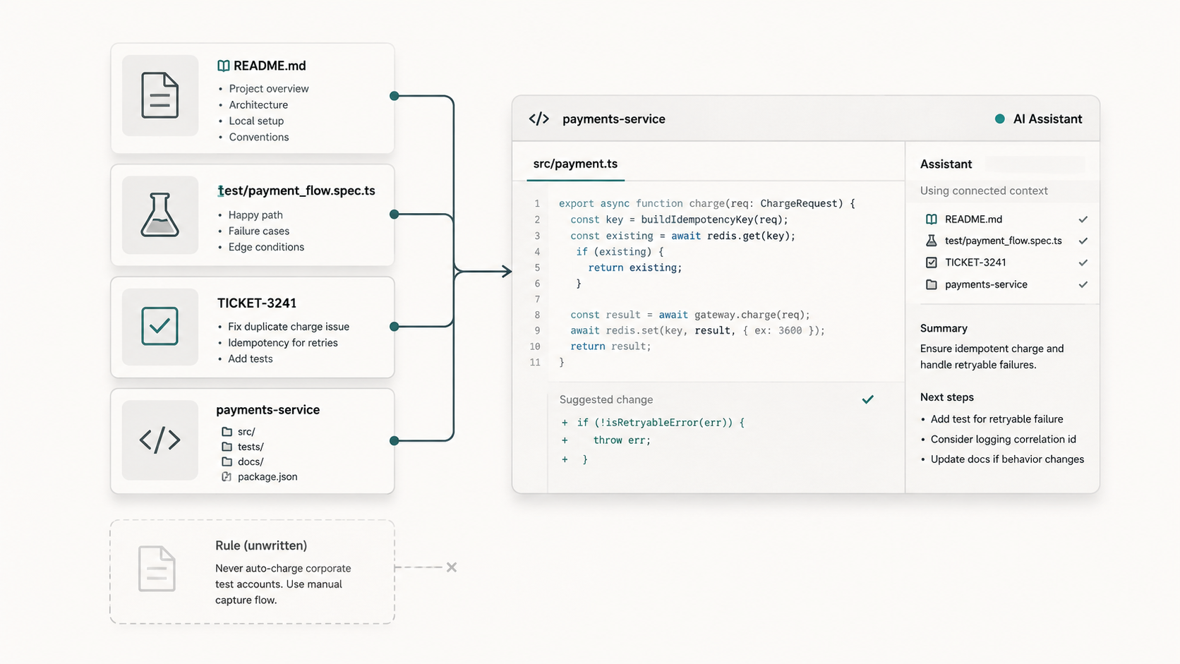
Task: Click the faded document icon on the Rule card
Action: click(x=157, y=569)
